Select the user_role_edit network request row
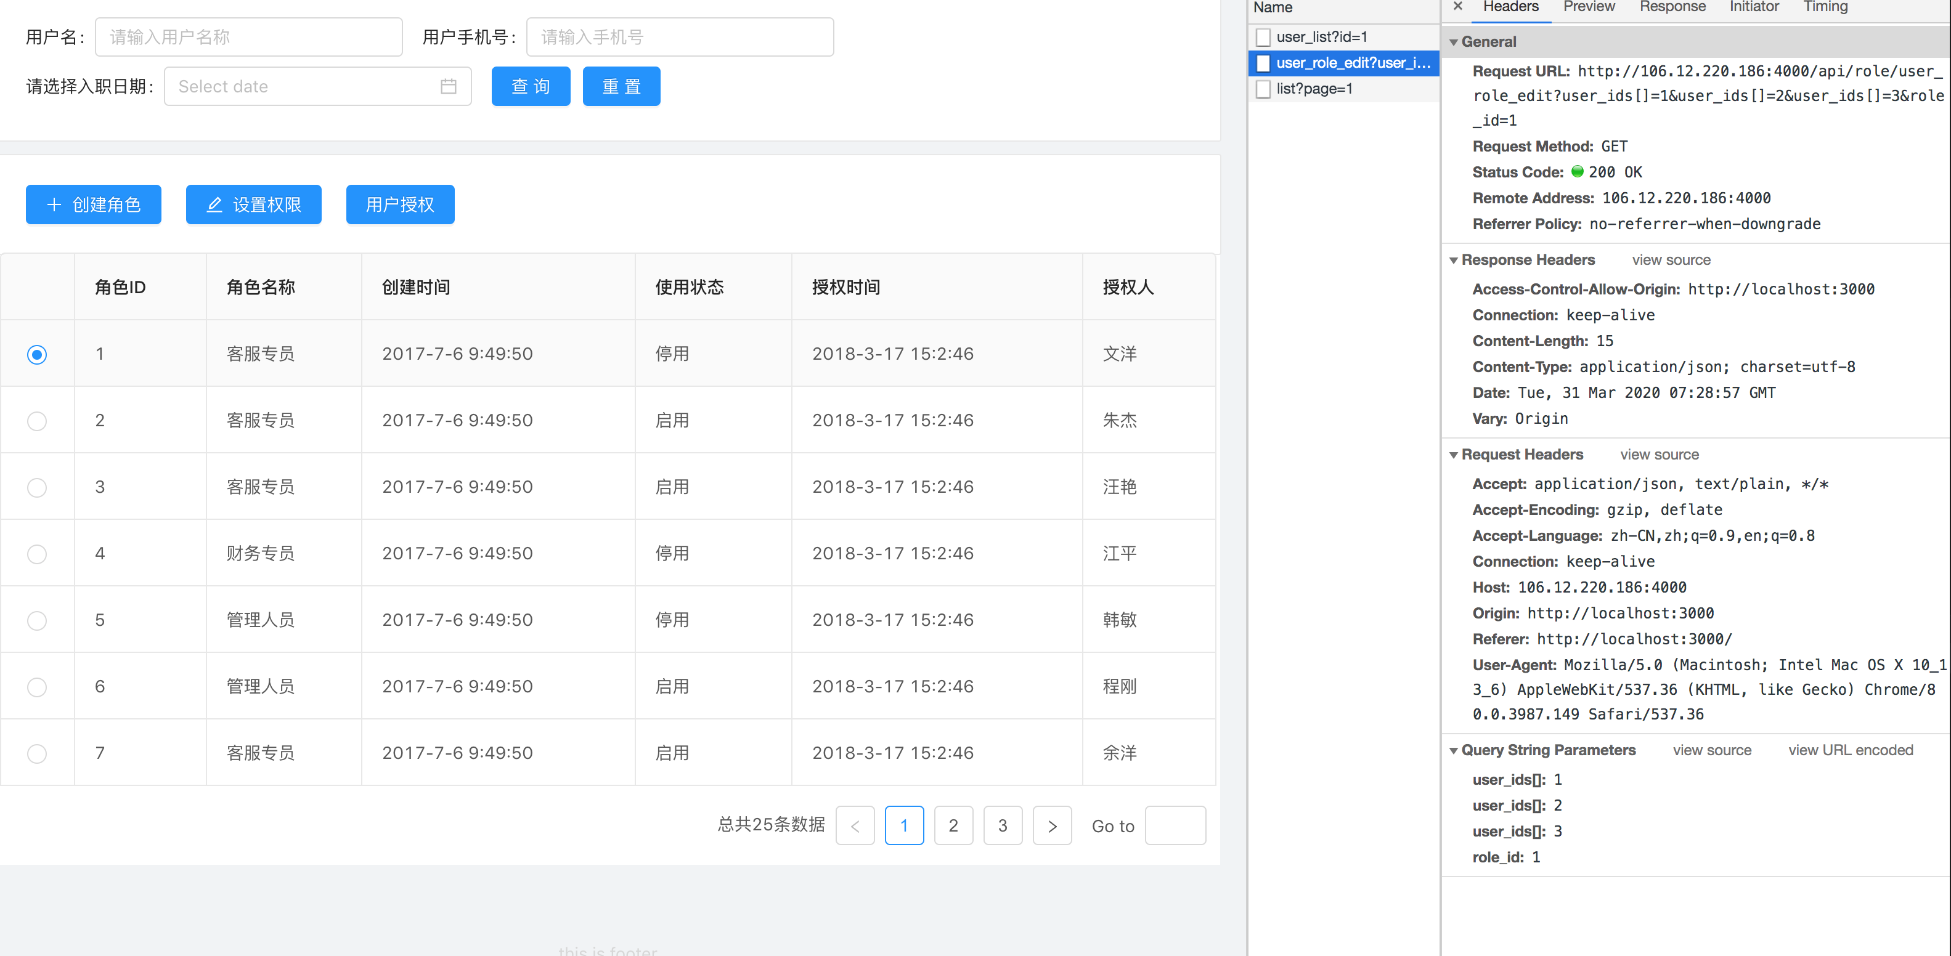Screen dimensions: 1951x956 point(1343,63)
